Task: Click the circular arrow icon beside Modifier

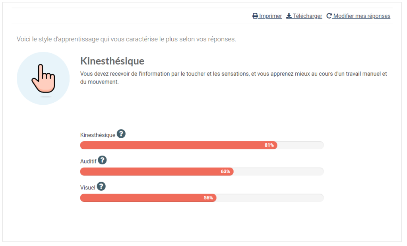Action: click(329, 16)
